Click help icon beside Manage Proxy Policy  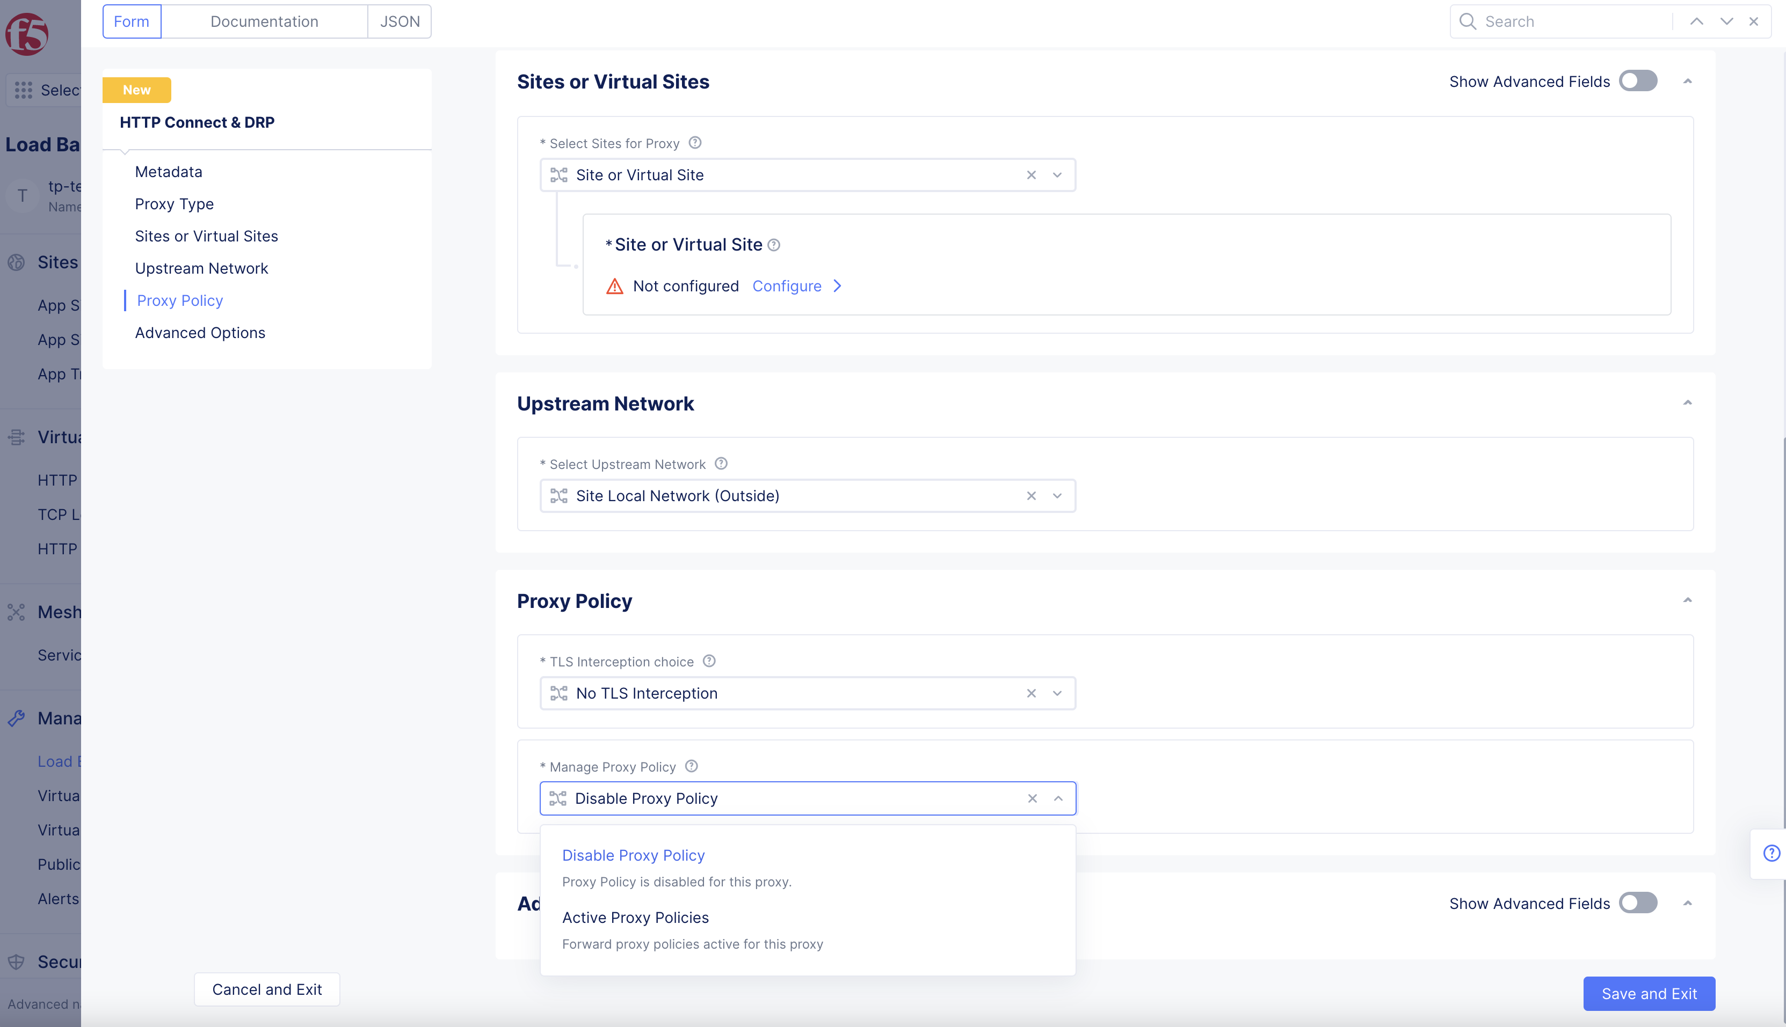tap(692, 766)
